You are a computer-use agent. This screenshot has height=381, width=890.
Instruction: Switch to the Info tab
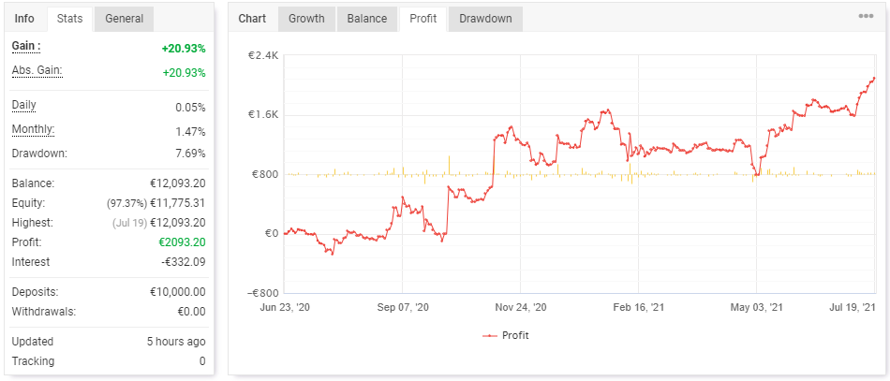coord(25,19)
